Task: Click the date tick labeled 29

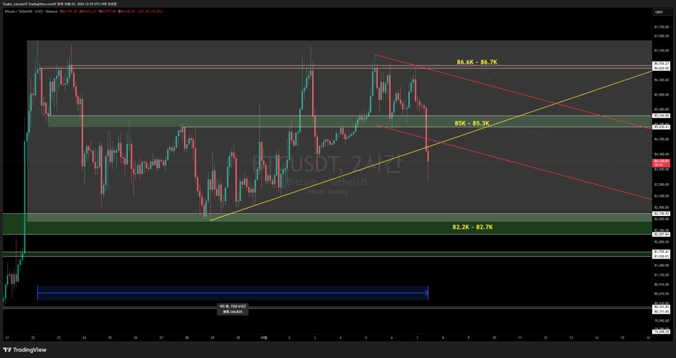Action: point(212,337)
